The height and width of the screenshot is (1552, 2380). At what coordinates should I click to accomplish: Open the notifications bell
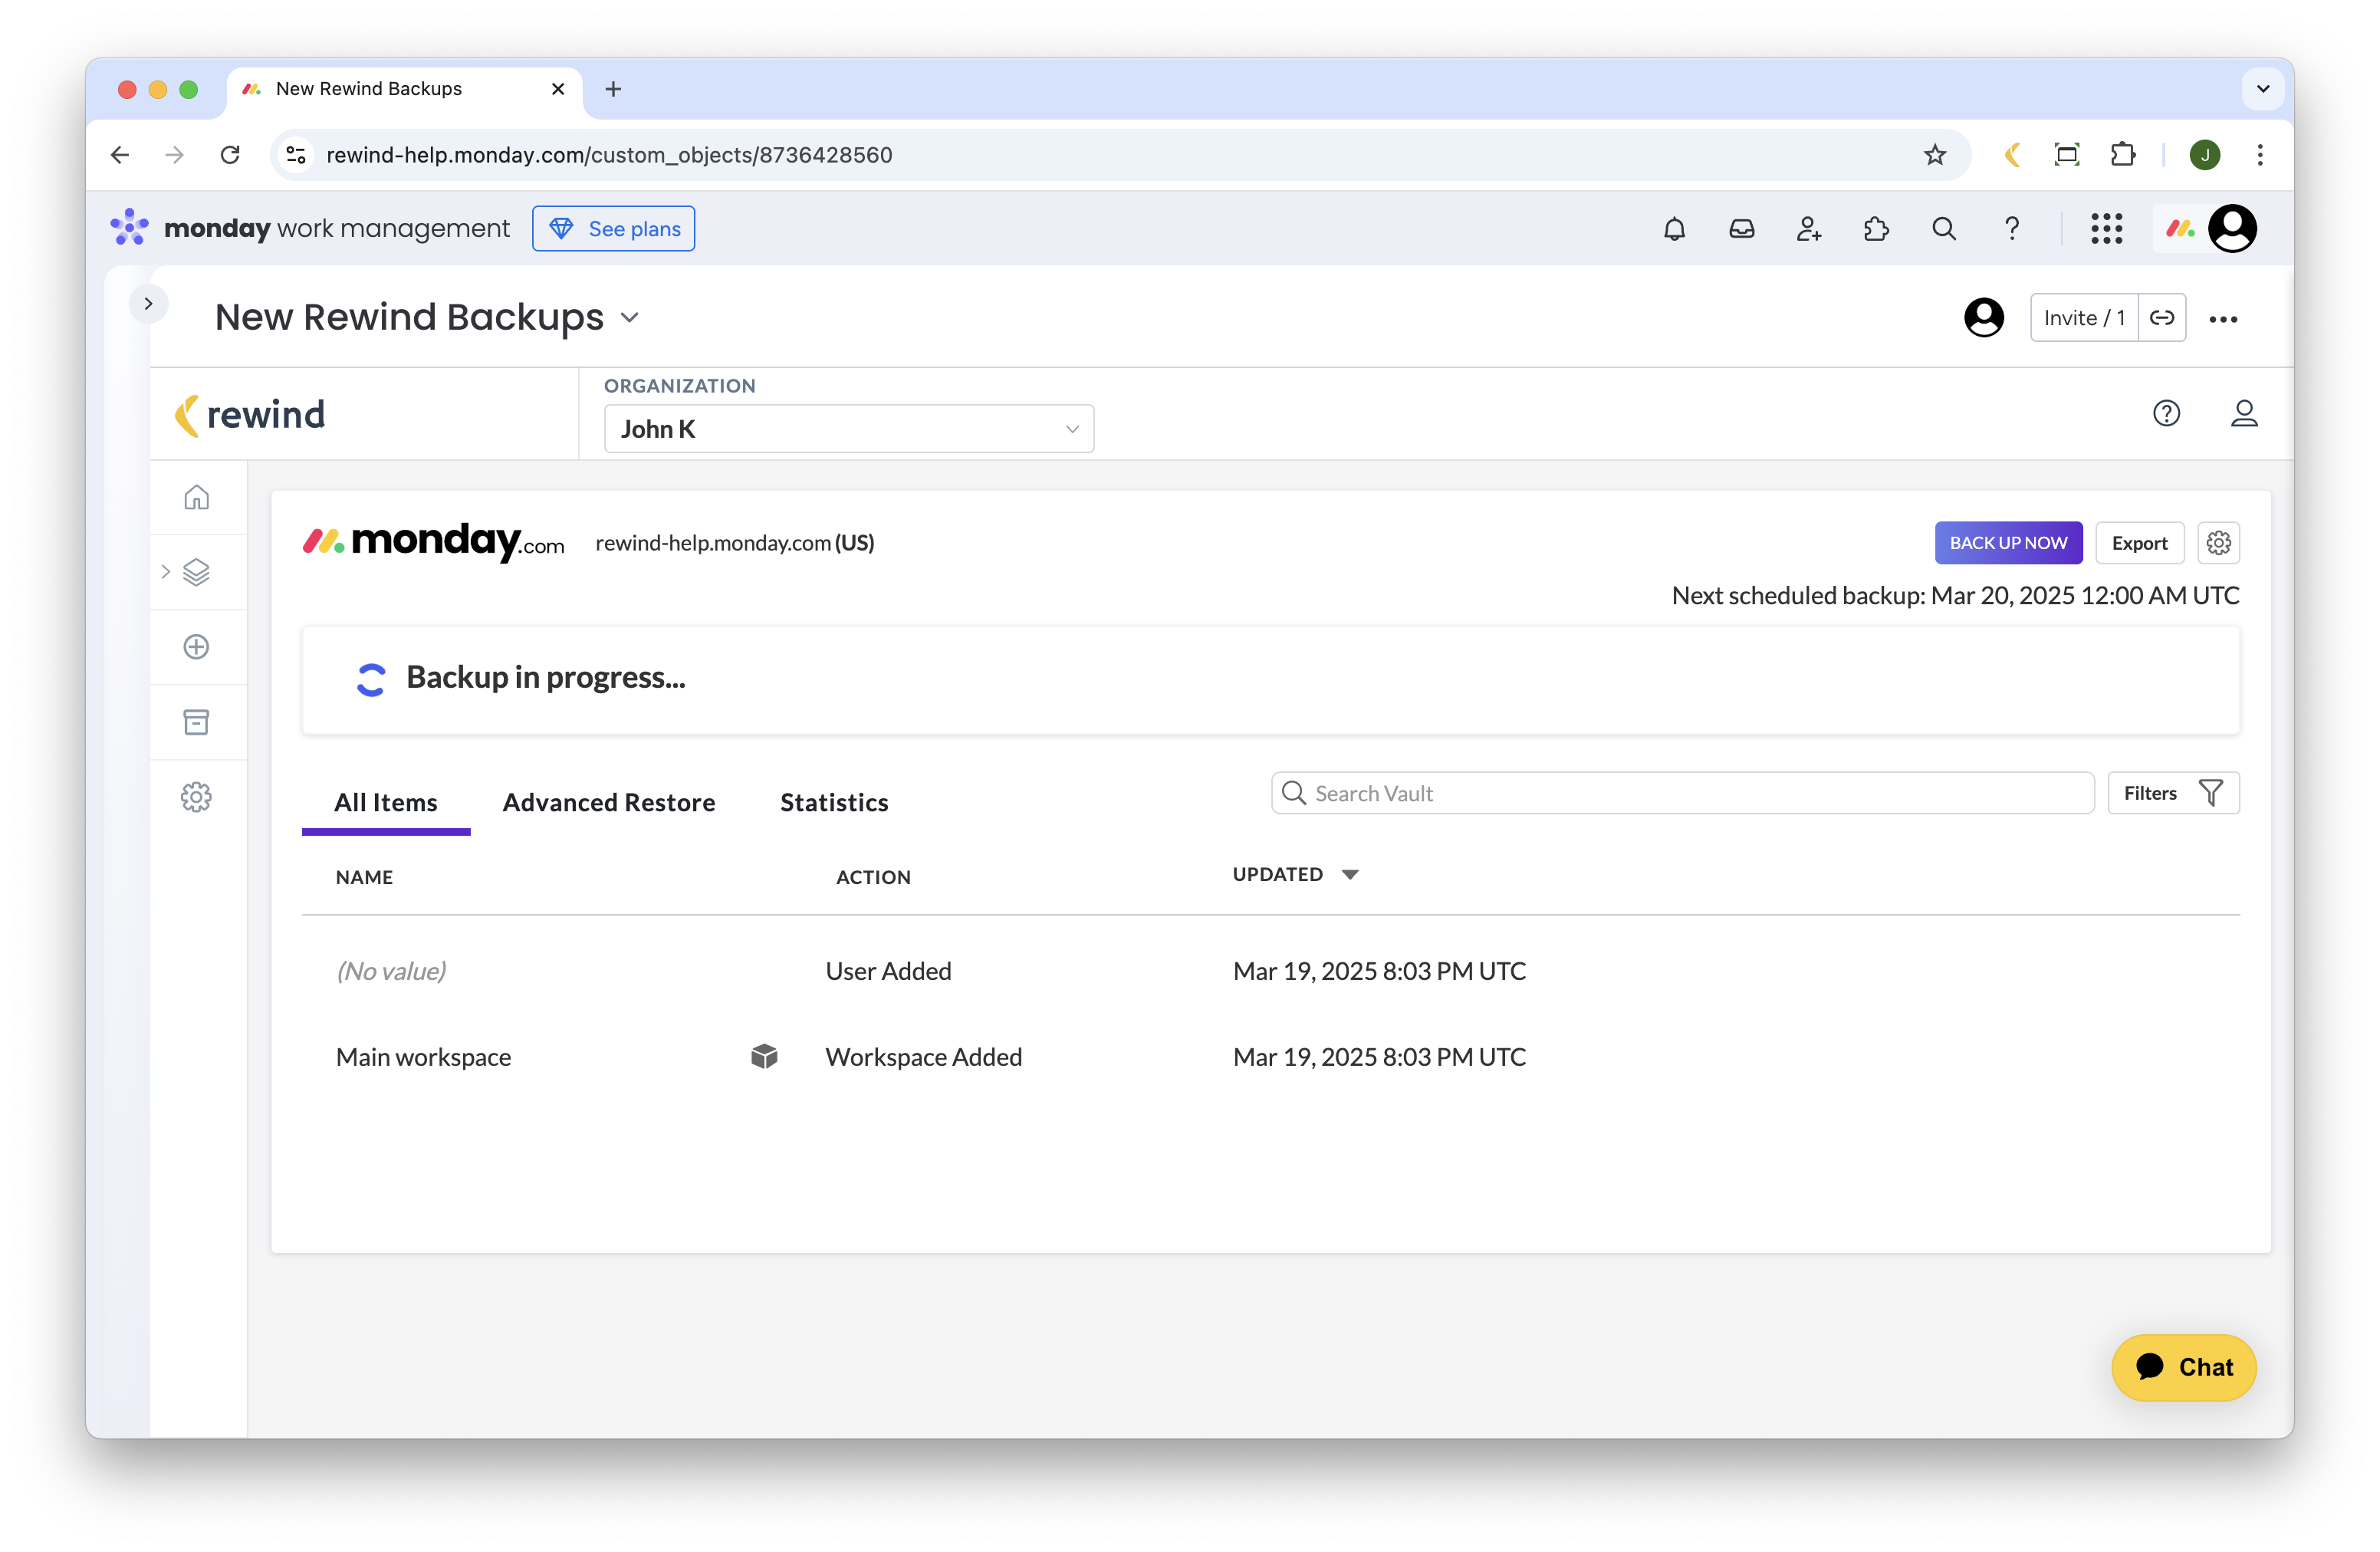point(1674,229)
